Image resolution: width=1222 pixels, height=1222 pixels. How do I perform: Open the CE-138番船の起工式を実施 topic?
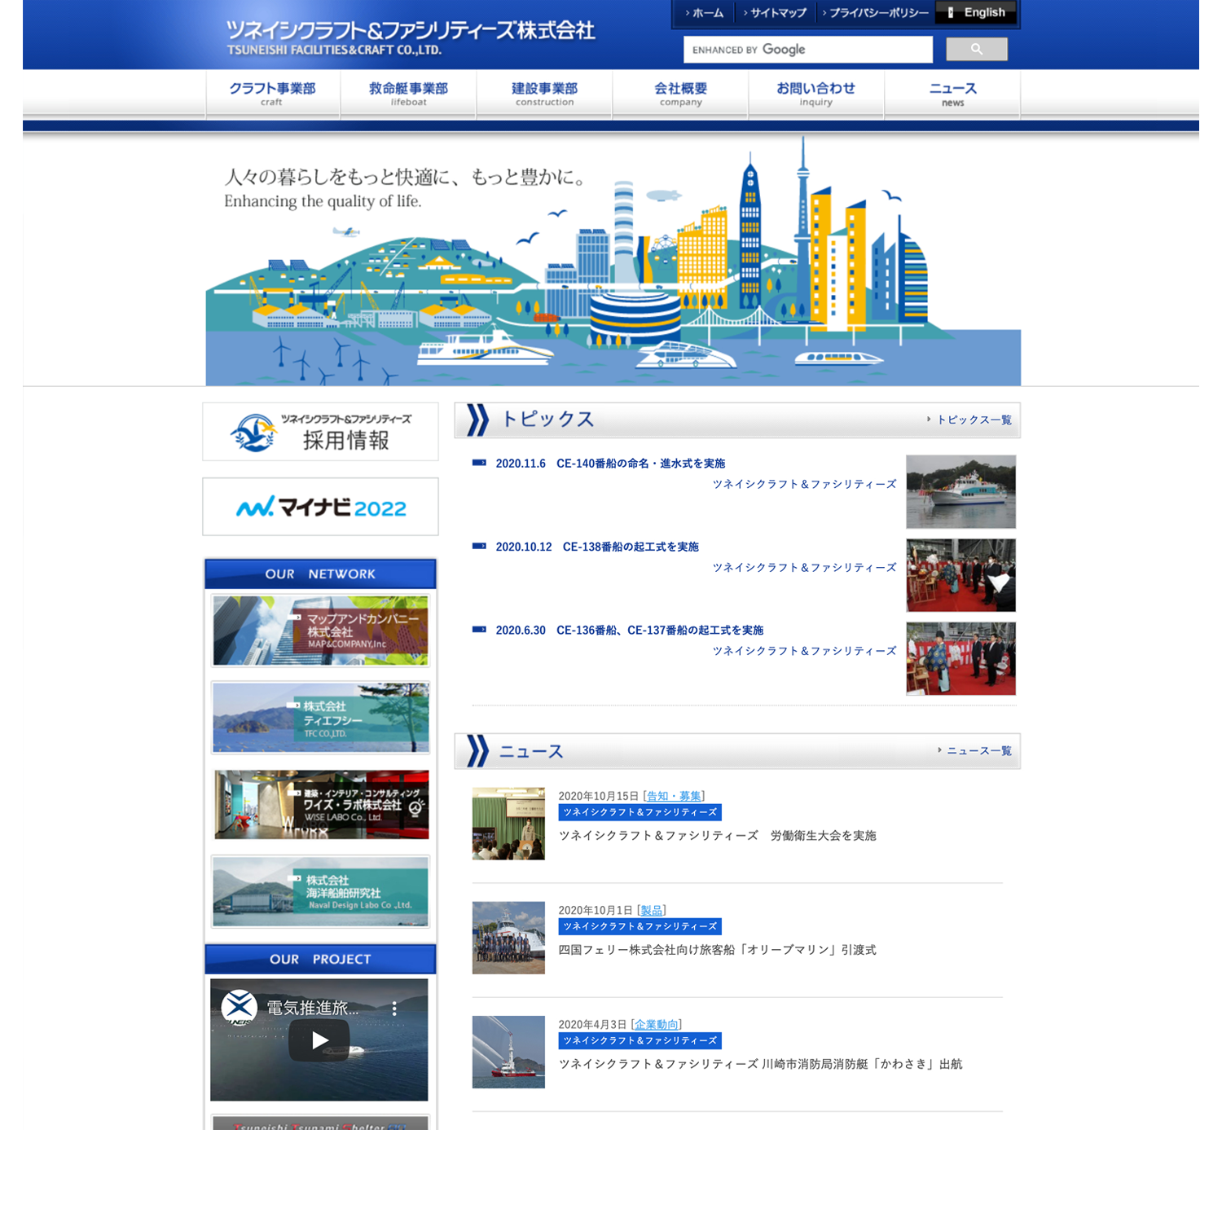597,547
